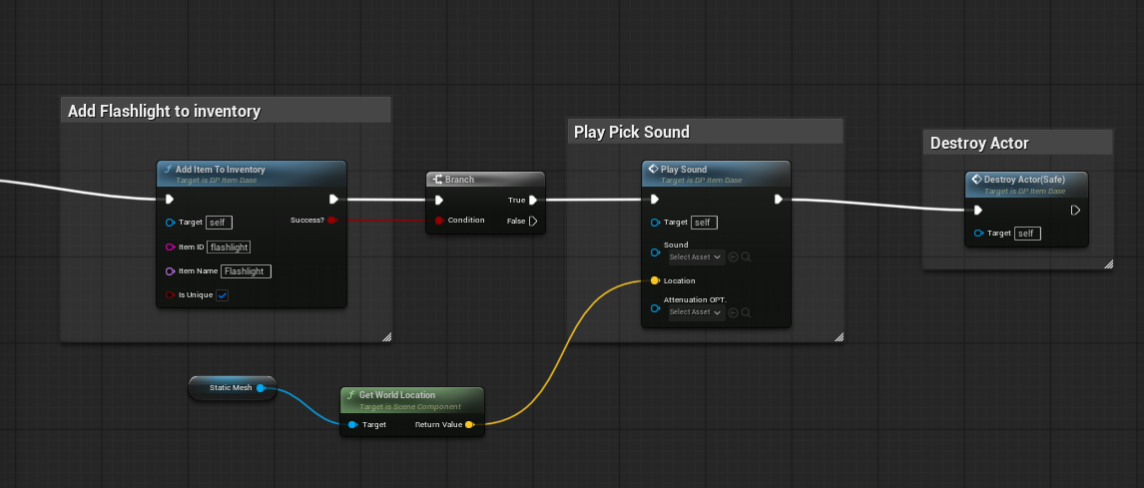
Task: Click the Destroy Actor(Safe) Target pin
Action: pos(978,234)
